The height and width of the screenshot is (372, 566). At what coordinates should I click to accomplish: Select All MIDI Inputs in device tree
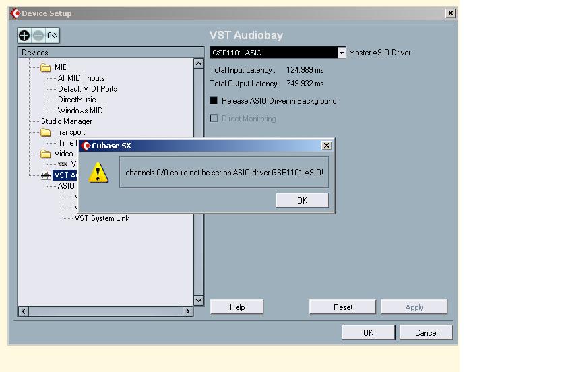(81, 78)
